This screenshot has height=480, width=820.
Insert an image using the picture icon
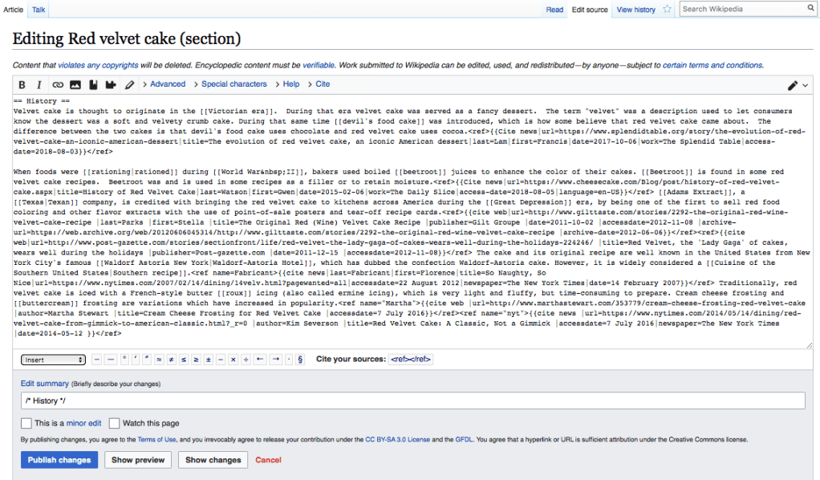point(75,84)
